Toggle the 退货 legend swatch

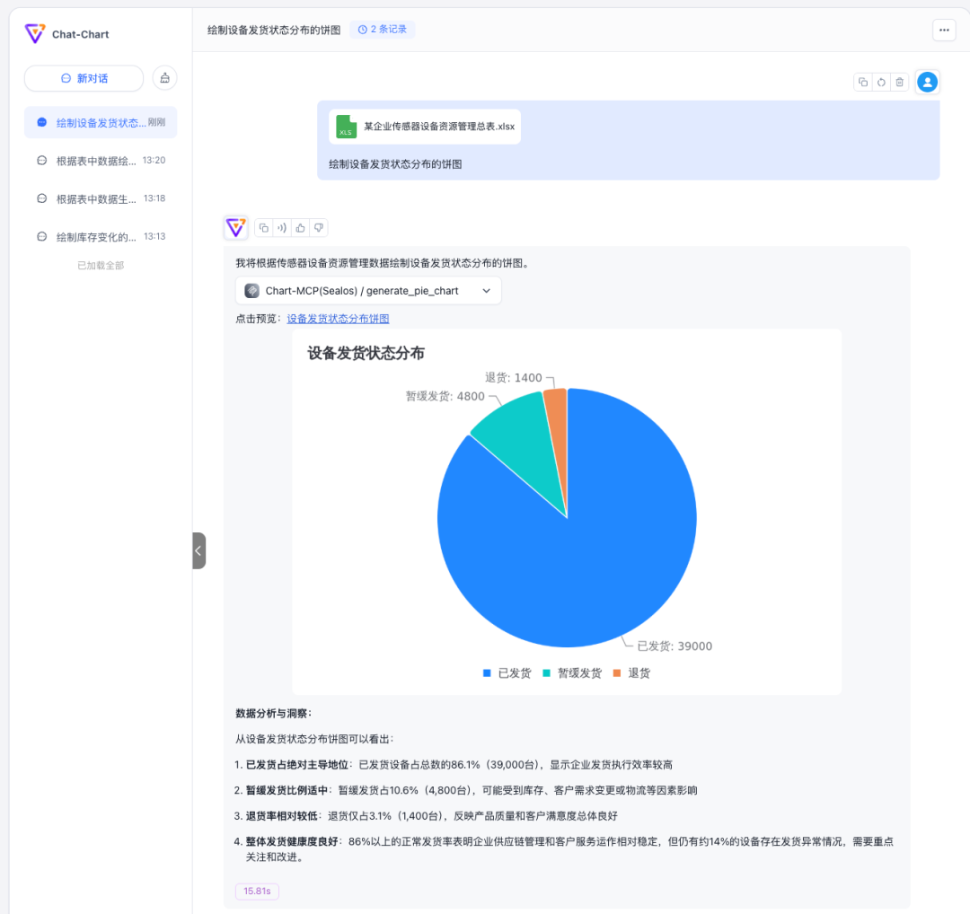pyautogui.click(x=617, y=672)
